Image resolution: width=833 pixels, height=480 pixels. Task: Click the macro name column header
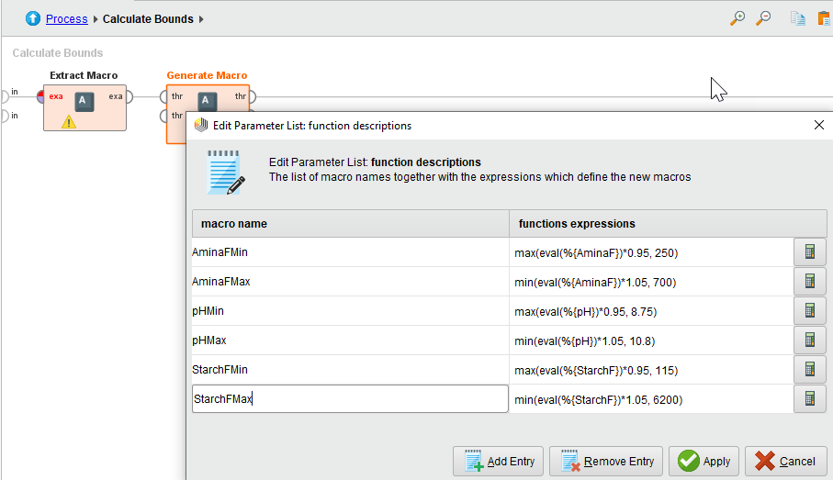[350, 224]
